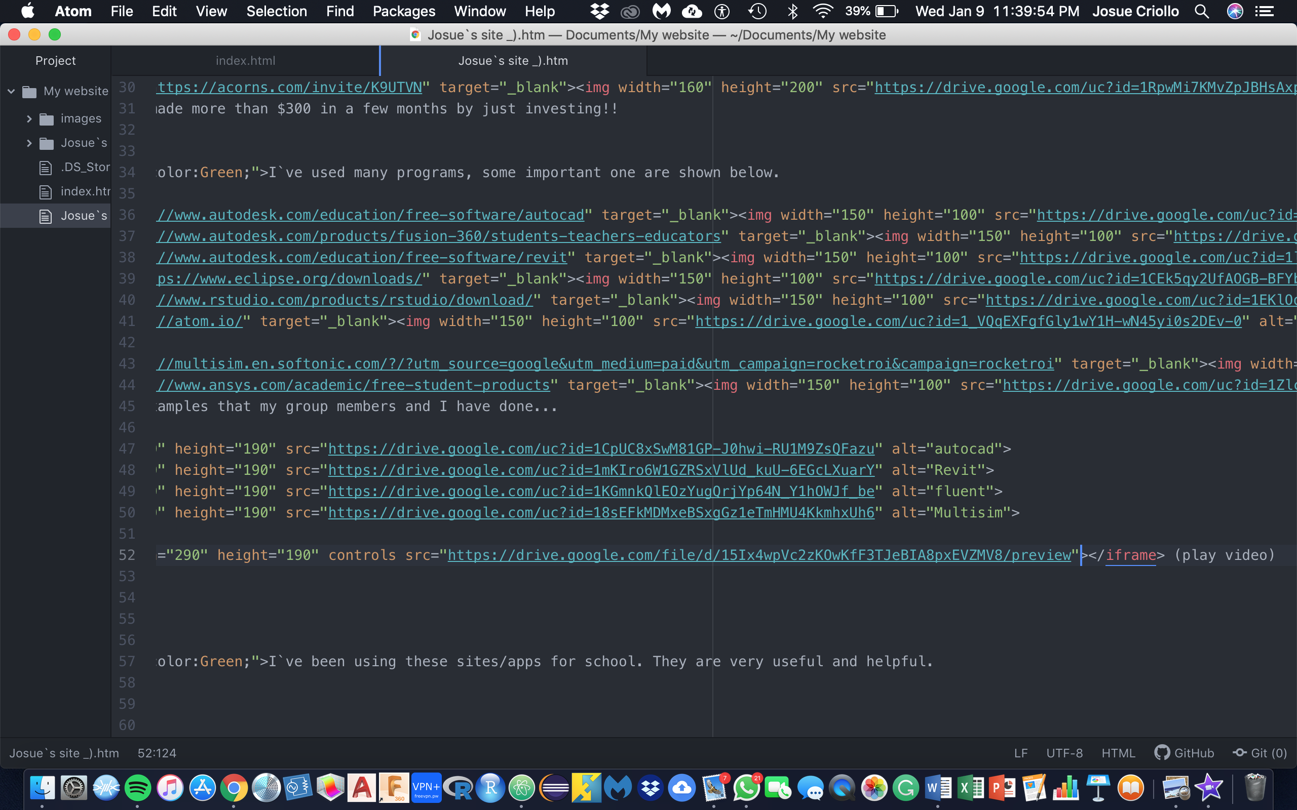Open Fusion 360 from the dock
Image resolution: width=1297 pixels, height=810 pixels.
pyautogui.click(x=394, y=788)
